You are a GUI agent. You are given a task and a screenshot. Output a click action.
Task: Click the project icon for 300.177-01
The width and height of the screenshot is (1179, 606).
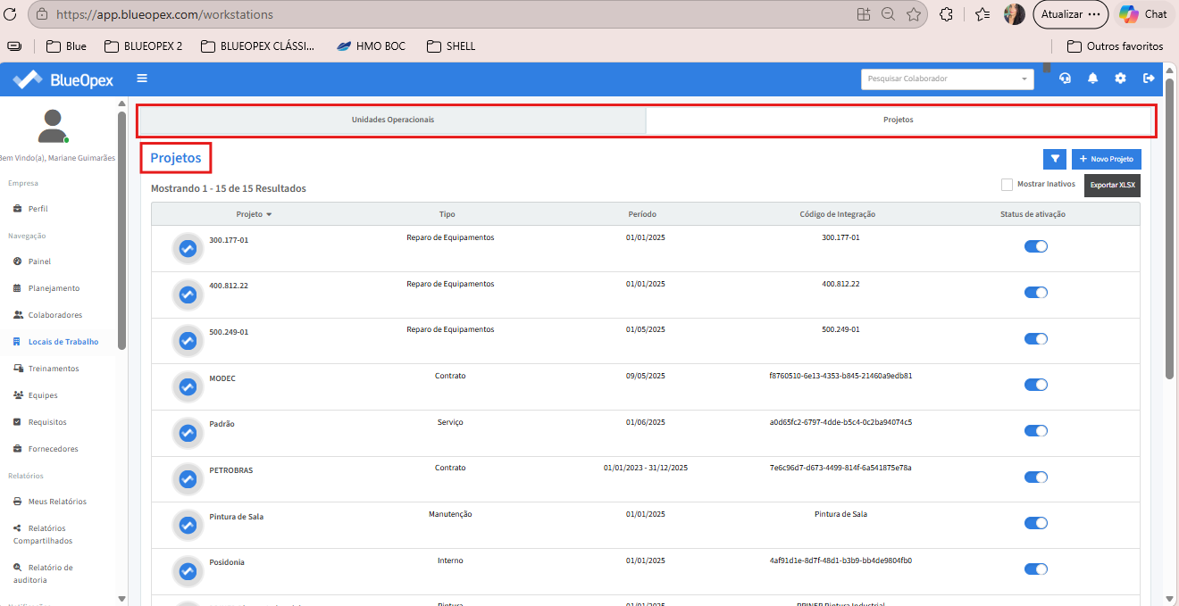(x=188, y=249)
